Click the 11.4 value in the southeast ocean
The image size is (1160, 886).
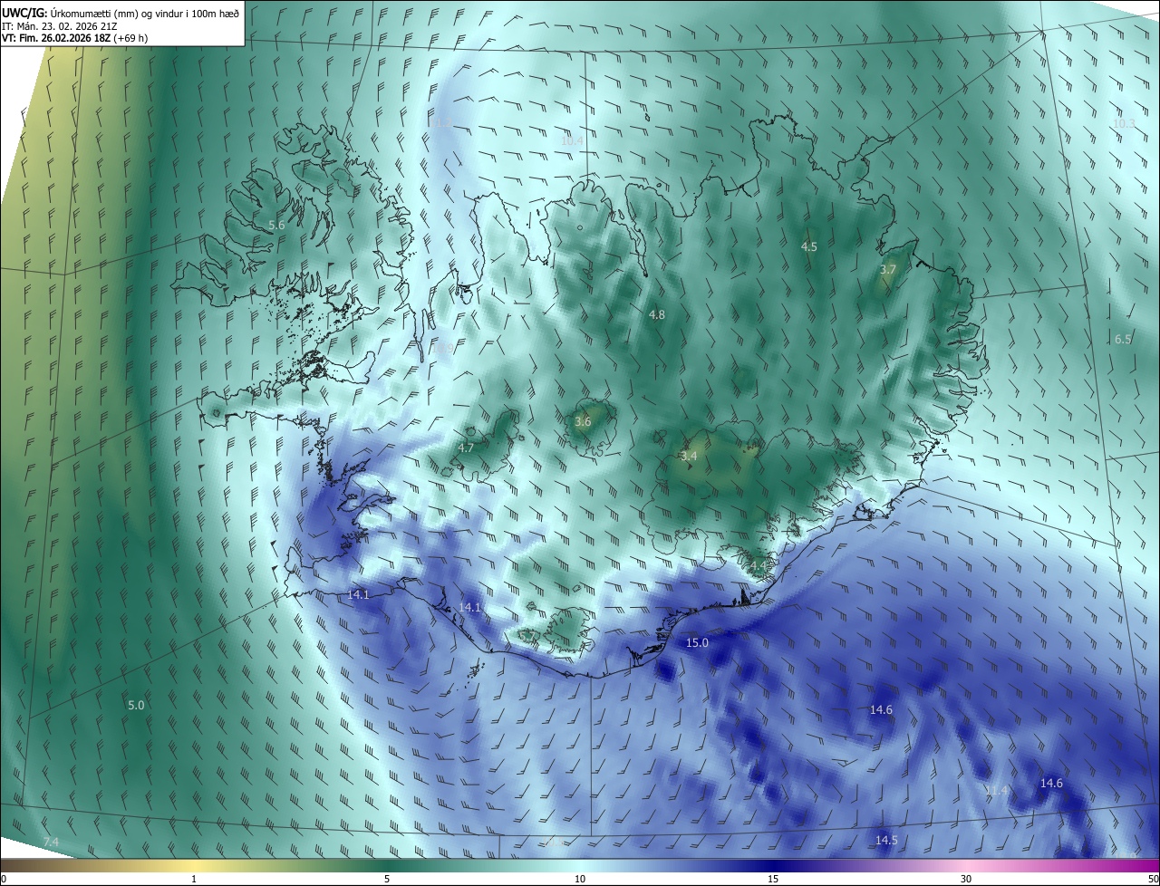coord(996,791)
